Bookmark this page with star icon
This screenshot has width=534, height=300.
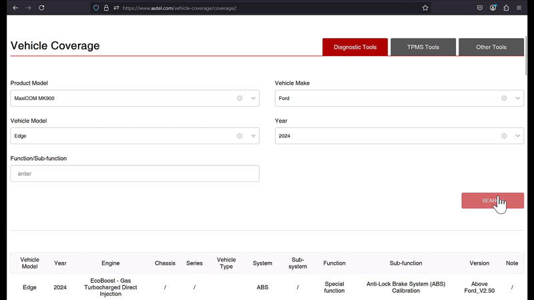(x=425, y=8)
